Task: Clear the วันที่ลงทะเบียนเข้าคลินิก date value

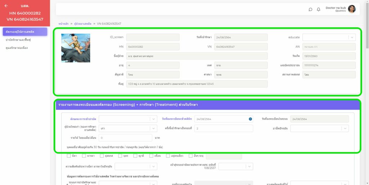Action: pos(250,119)
